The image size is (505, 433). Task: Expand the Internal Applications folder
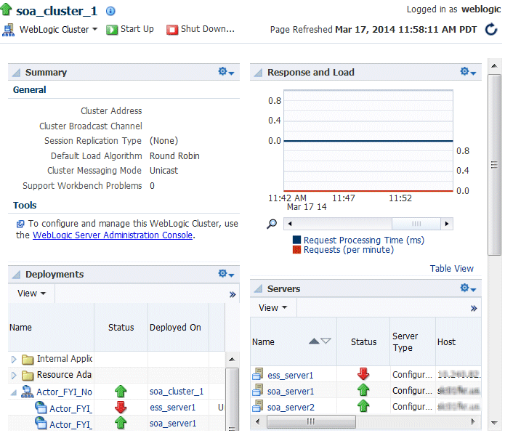pyautogui.click(x=14, y=360)
